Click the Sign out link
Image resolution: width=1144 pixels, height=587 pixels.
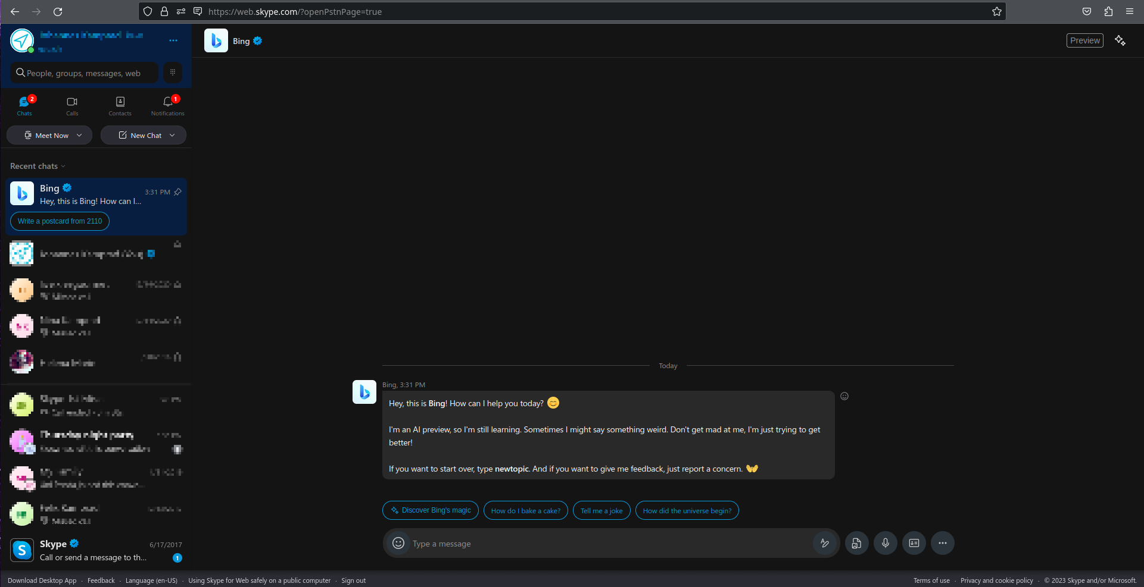click(x=354, y=580)
